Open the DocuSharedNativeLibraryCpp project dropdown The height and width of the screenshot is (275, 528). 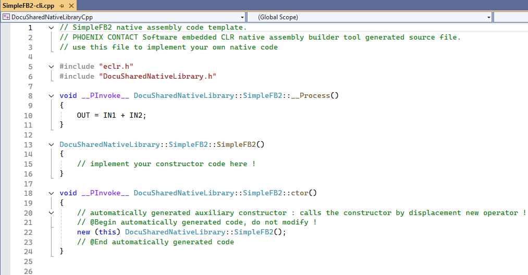pos(243,17)
